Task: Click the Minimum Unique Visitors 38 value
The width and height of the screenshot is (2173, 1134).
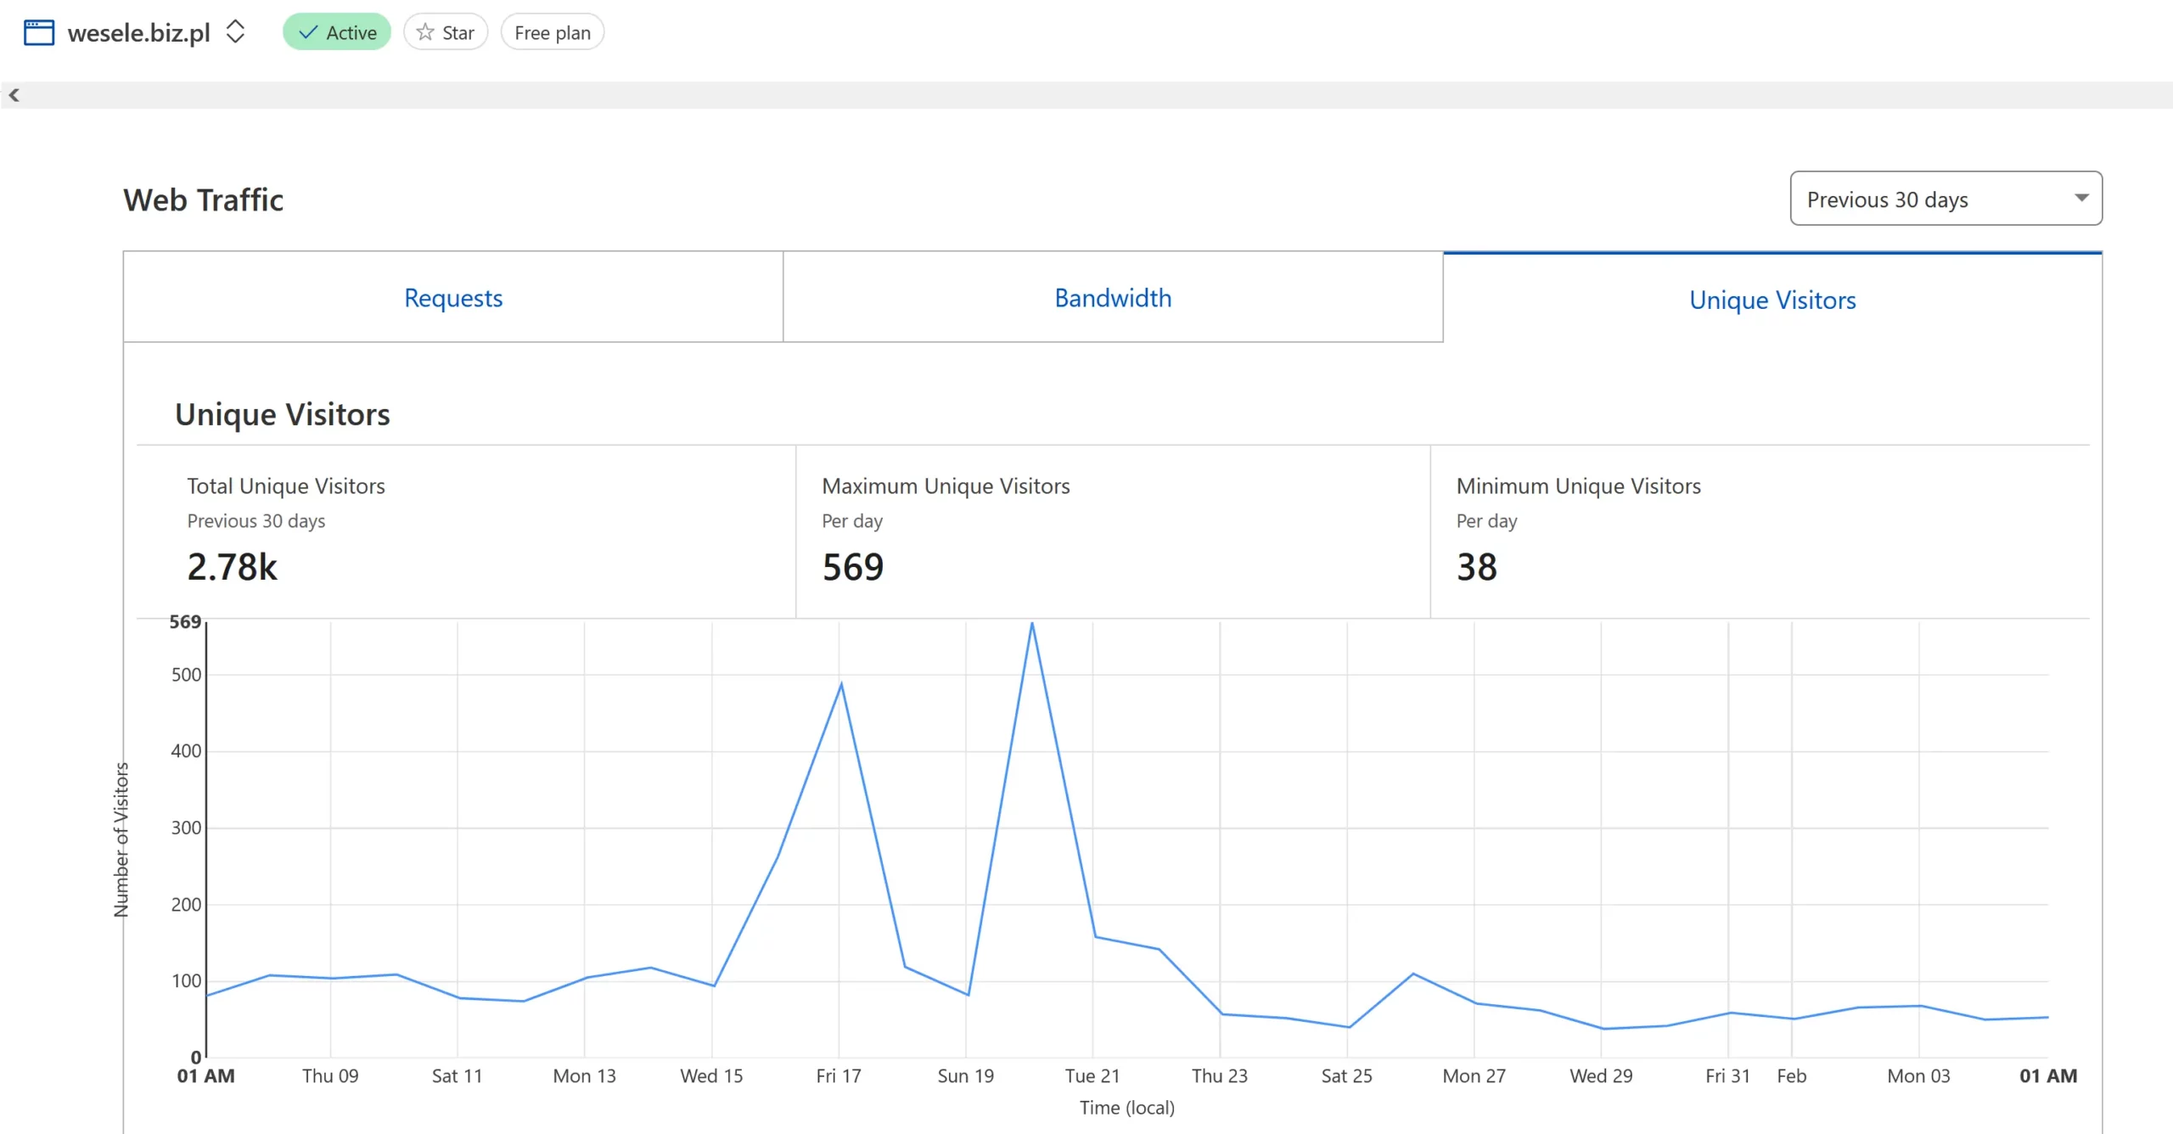Action: (x=1476, y=567)
